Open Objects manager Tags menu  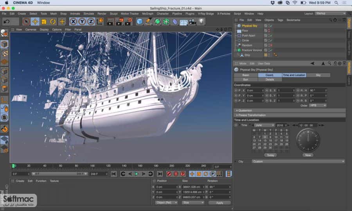[280, 20]
